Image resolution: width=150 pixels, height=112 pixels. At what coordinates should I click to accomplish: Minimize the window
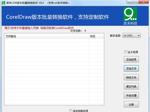tap(130, 2)
